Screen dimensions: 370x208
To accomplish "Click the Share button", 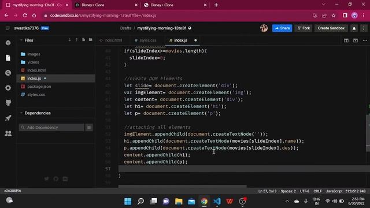I will pos(282,28).
